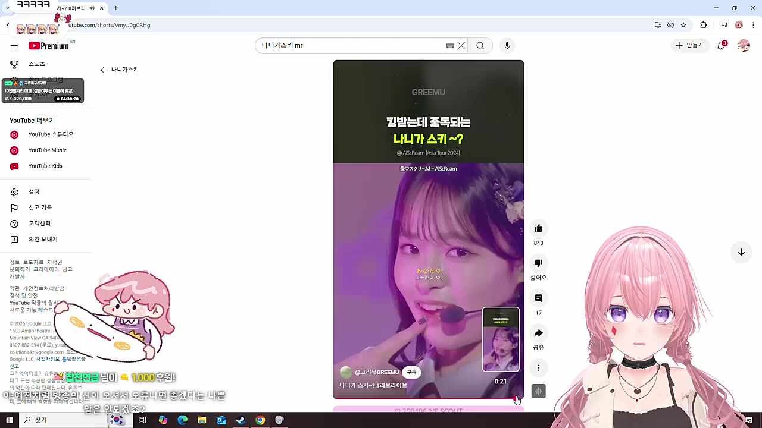Open File Explorer from the taskbar
This screenshot has width=762, height=428.
(x=202, y=420)
